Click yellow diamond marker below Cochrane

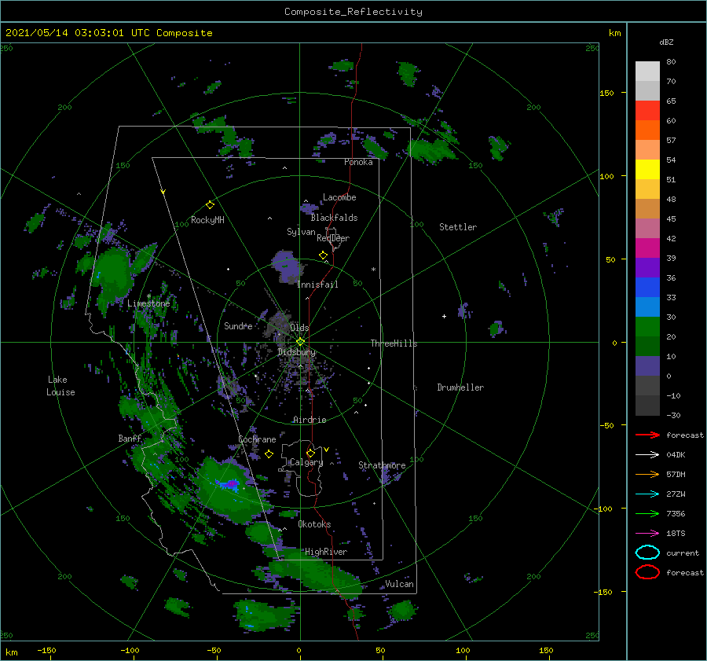(x=269, y=454)
